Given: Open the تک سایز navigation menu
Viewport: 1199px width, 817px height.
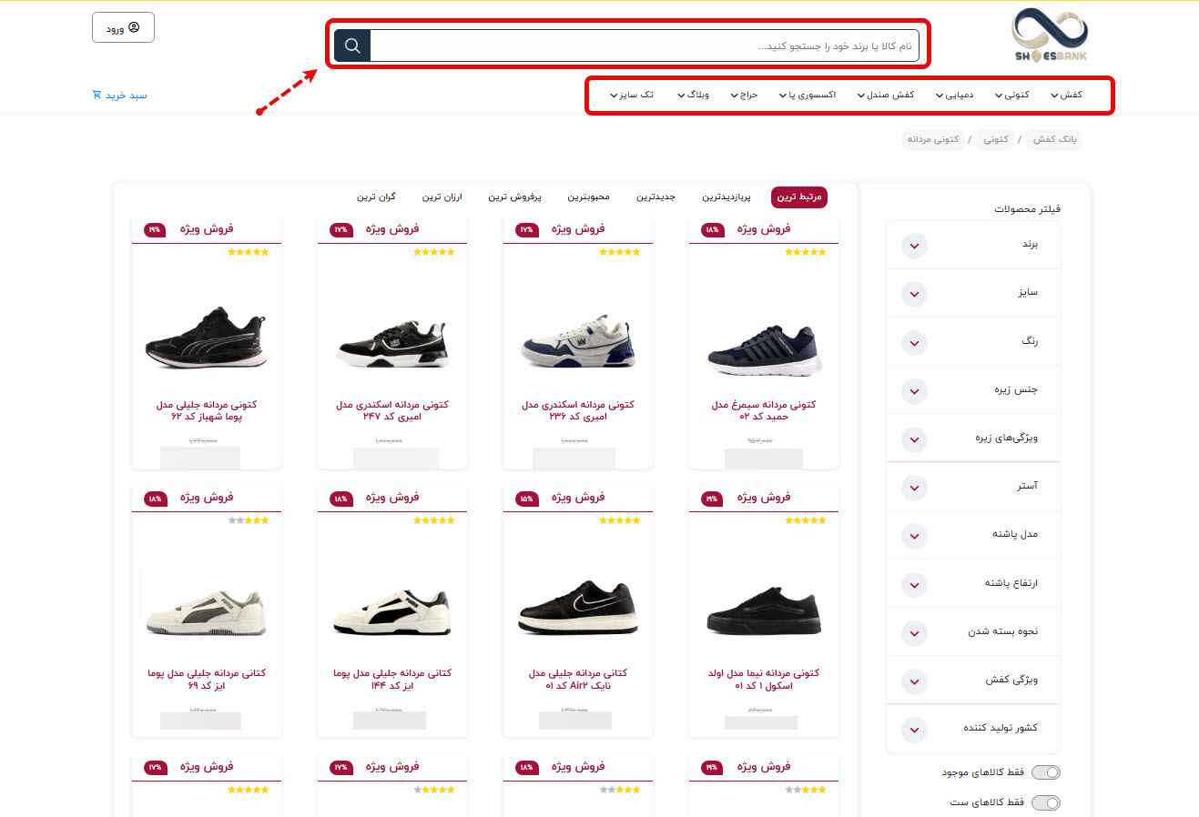Looking at the screenshot, I should 634,95.
